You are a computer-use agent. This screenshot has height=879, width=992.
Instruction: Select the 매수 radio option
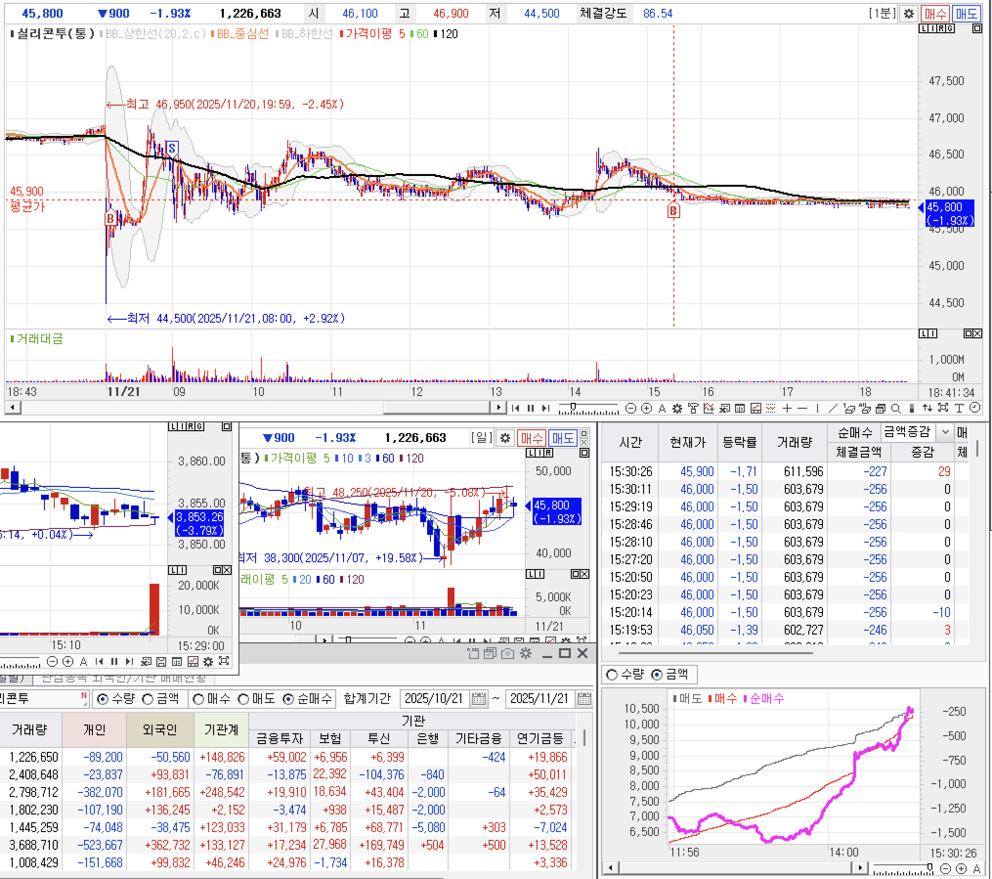pyautogui.click(x=198, y=699)
